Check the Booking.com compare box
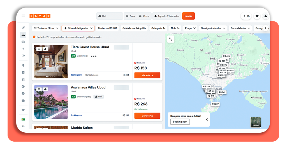The width and height of the screenshot is (287, 150). pos(180,122)
